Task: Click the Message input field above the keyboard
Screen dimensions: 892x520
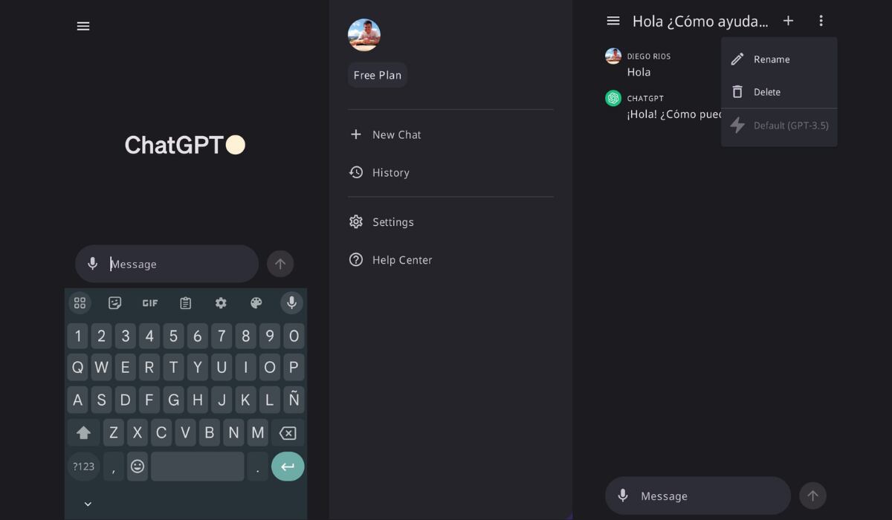Action: pos(167,264)
